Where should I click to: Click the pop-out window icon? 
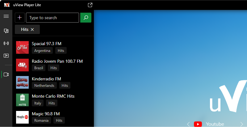pyautogui.click(x=90, y=5)
